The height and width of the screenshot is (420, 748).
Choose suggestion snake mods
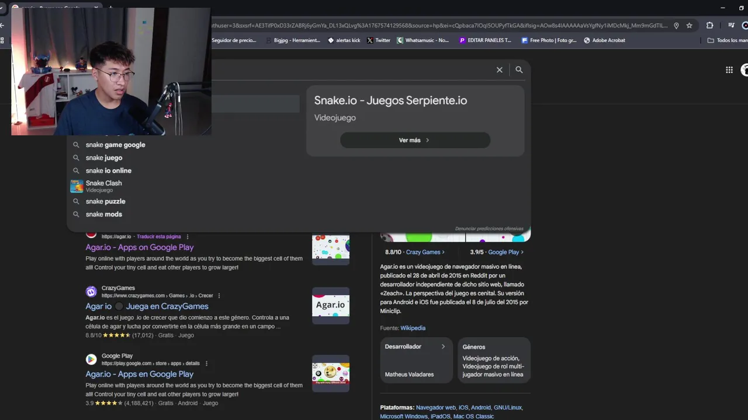pos(104,214)
